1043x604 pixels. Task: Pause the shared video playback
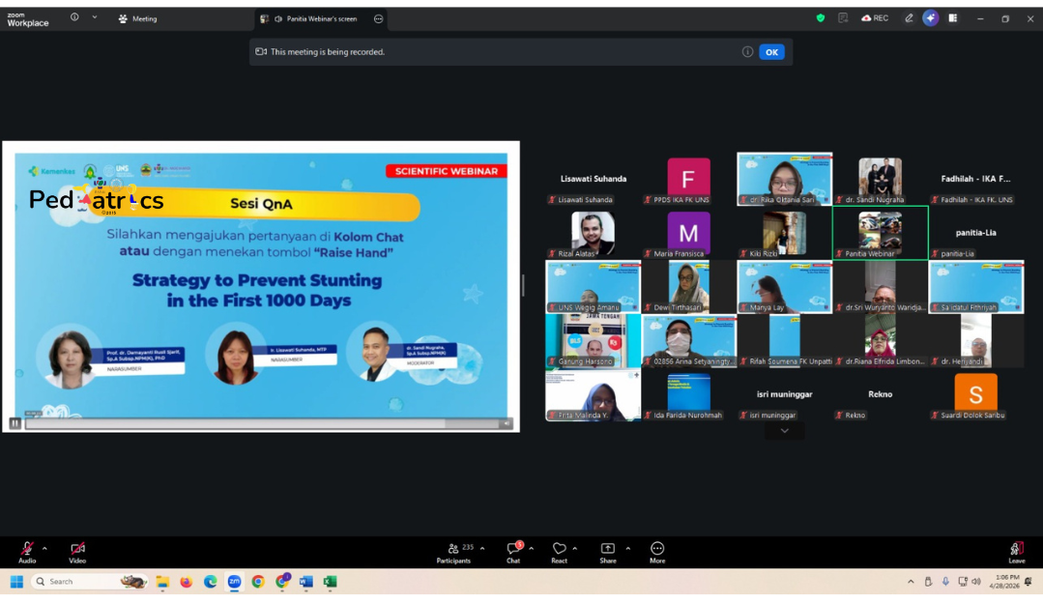pyautogui.click(x=14, y=423)
